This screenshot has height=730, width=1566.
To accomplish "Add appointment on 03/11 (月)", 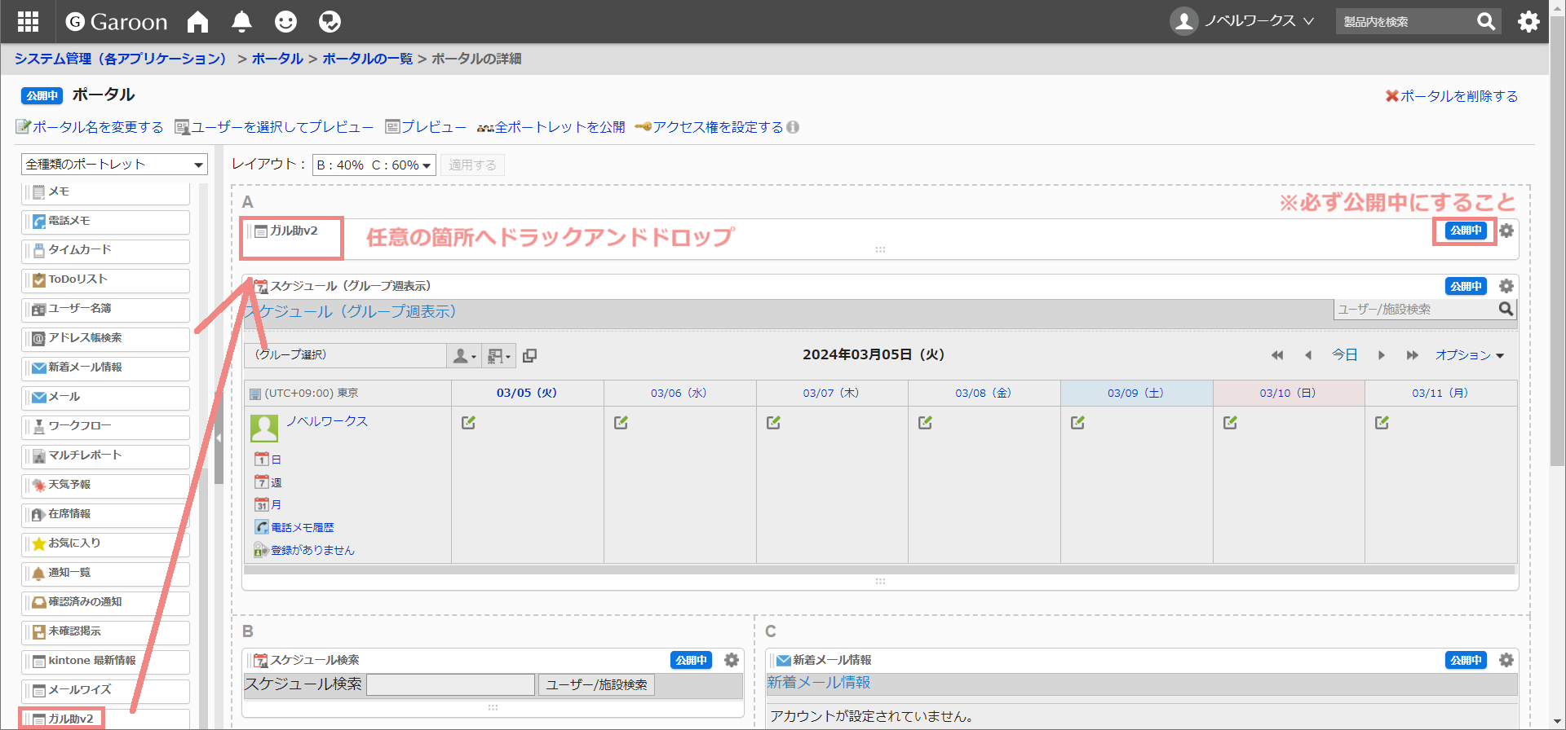I will point(1382,422).
